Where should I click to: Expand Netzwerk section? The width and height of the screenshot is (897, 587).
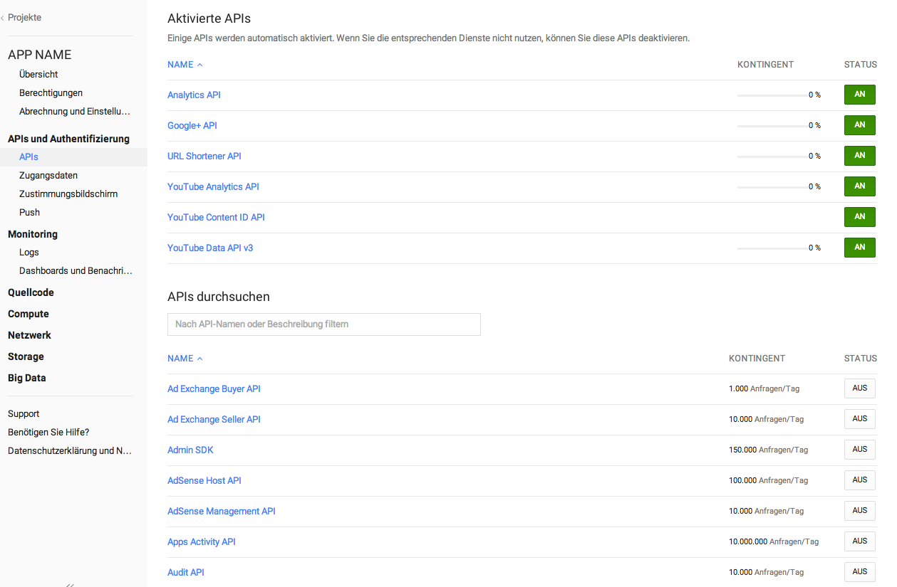point(29,335)
